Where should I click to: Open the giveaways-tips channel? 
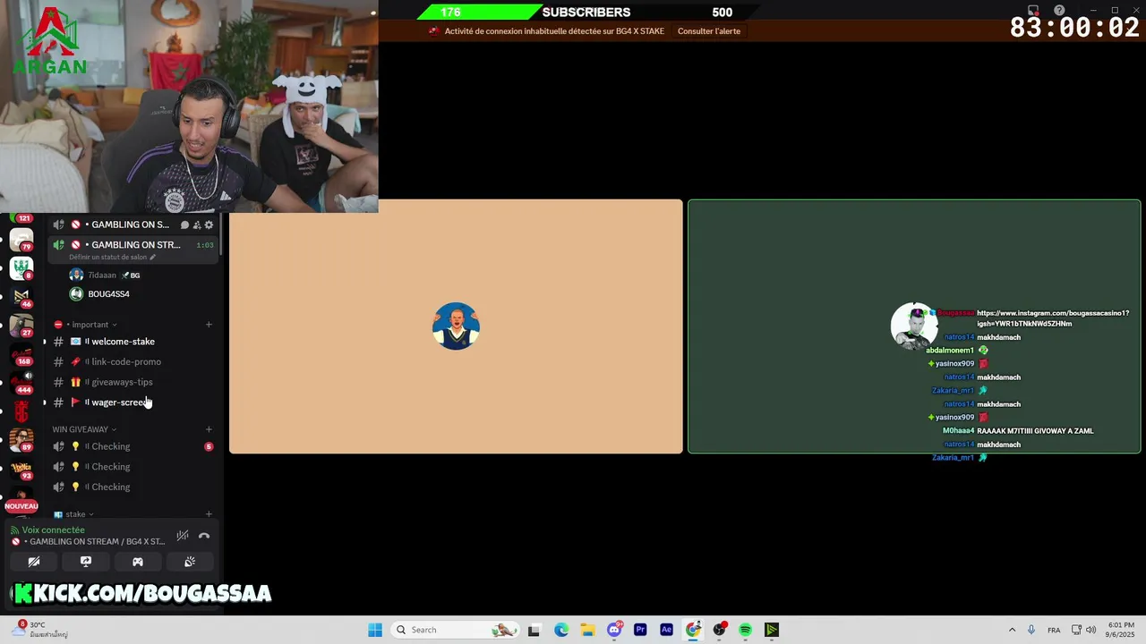click(x=133, y=382)
